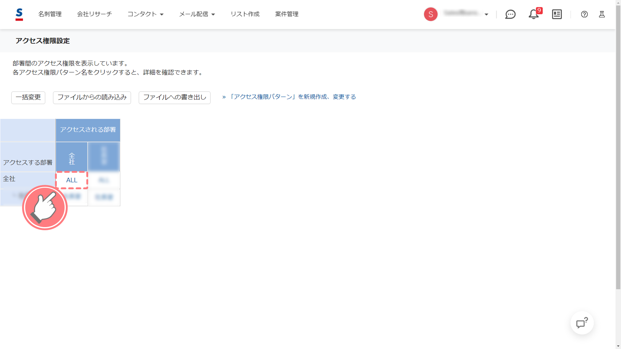The image size is (621, 349).
Task: Click the アクセスする部署 label
Action: point(28,163)
